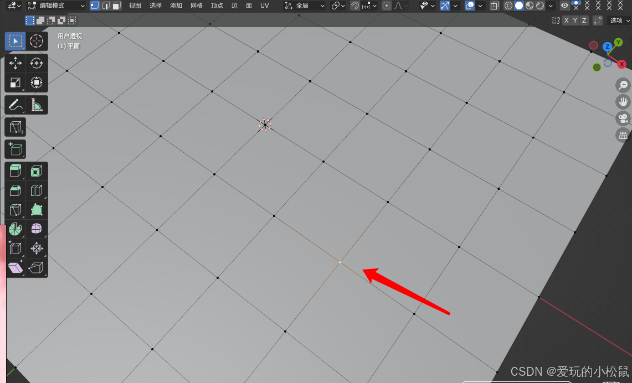
Task: Toggle viewport gizmos display
Action: tap(445, 6)
